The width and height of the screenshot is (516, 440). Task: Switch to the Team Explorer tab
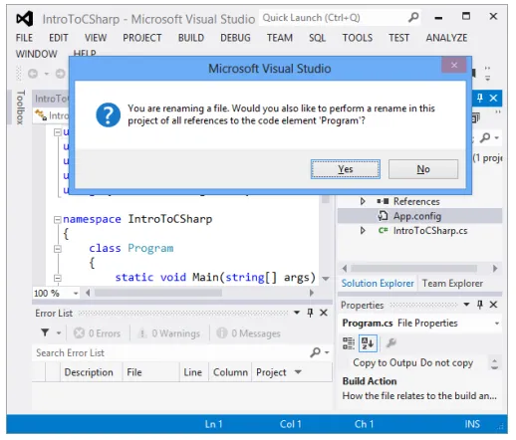point(452,284)
